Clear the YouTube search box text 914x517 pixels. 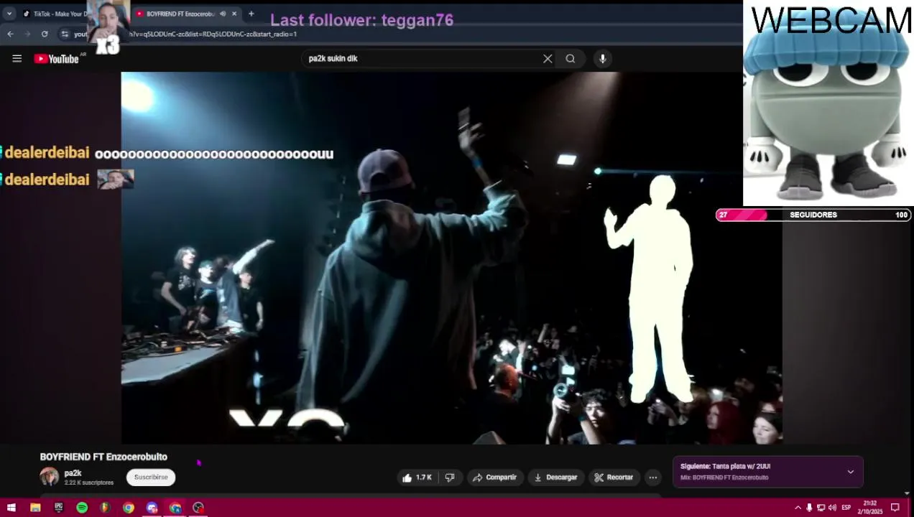click(548, 59)
